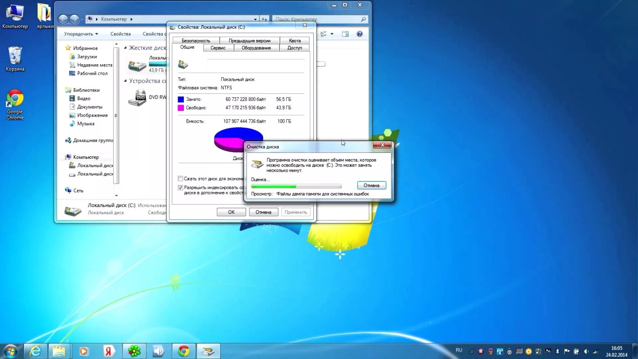Open the 'Безопасность' tab
This screenshot has width=638, height=359.
point(196,41)
